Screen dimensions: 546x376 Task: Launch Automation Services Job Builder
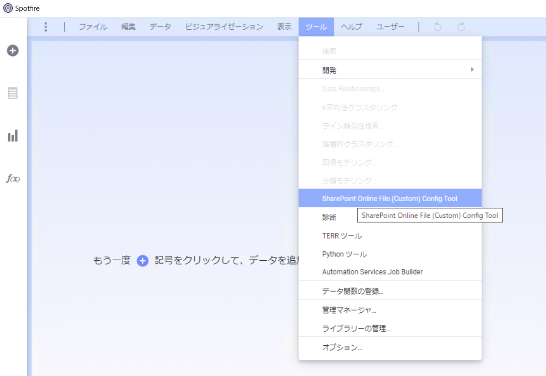(390, 272)
